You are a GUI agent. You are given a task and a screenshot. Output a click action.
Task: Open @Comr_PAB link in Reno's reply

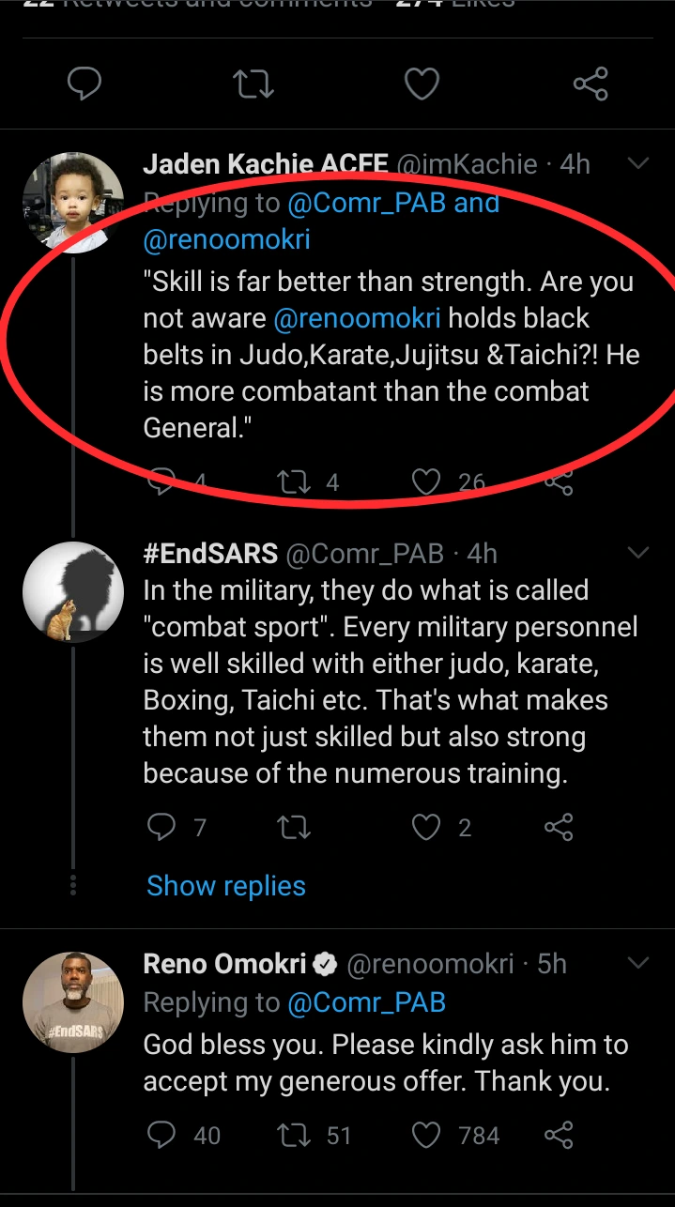tap(366, 1002)
